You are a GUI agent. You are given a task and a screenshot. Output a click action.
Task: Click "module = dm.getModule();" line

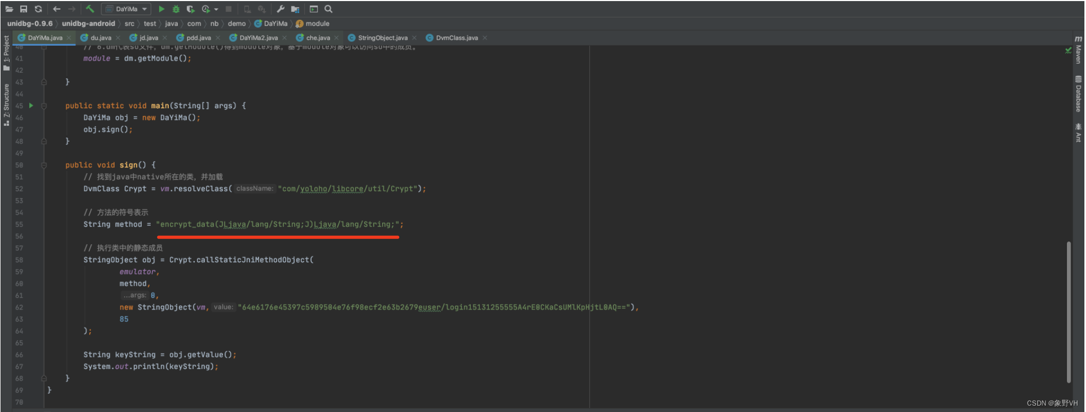point(137,58)
